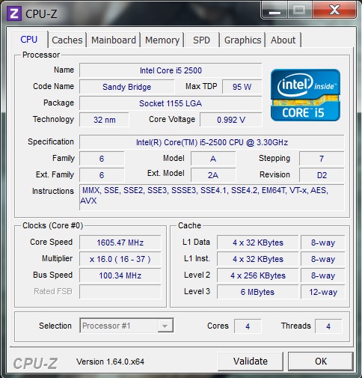Close the CPU-Z window

click(334, 10)
